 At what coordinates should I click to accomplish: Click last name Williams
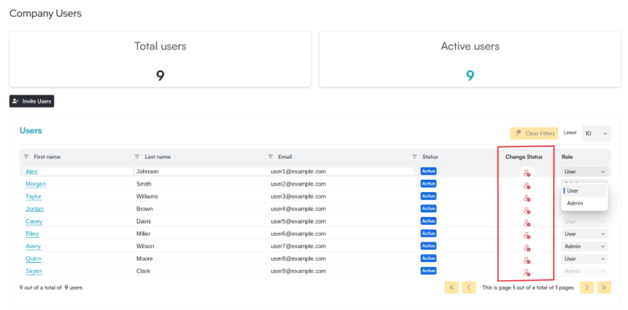pos(147,196)
